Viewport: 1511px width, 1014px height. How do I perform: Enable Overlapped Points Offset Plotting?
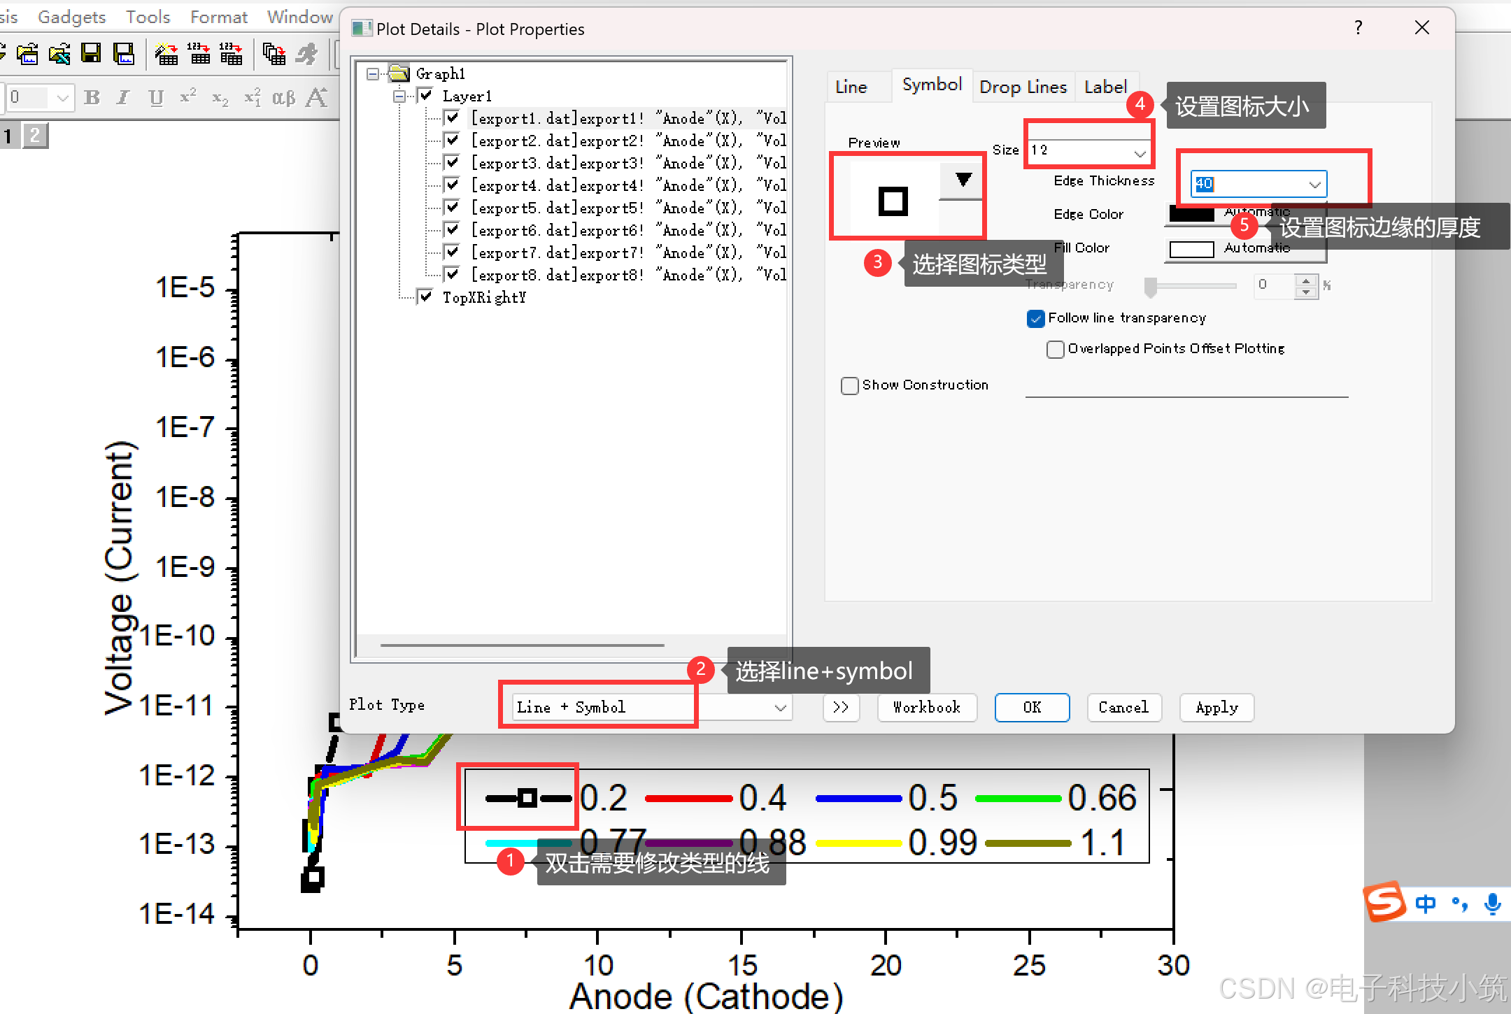point(1055,349)
